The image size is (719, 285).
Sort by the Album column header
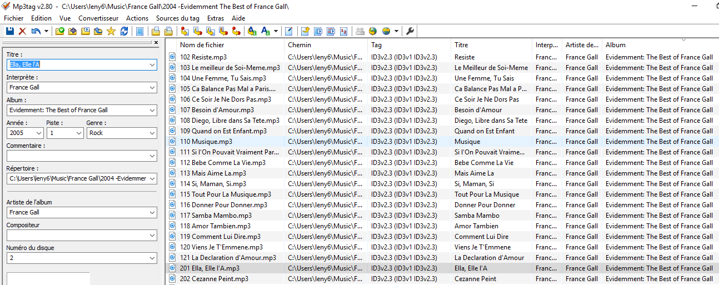click(x=660, y=45)
